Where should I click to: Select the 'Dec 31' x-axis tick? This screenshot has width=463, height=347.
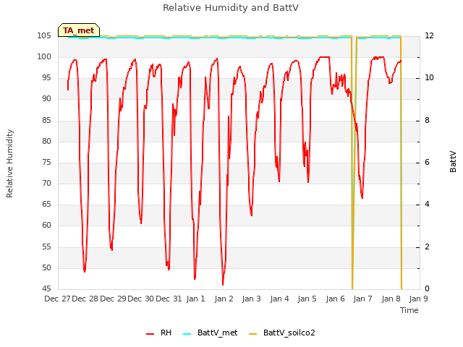click(x=169, y=299)
